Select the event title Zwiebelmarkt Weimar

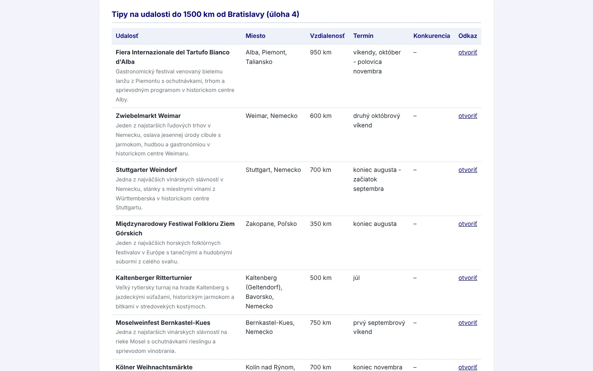[148, 116]
